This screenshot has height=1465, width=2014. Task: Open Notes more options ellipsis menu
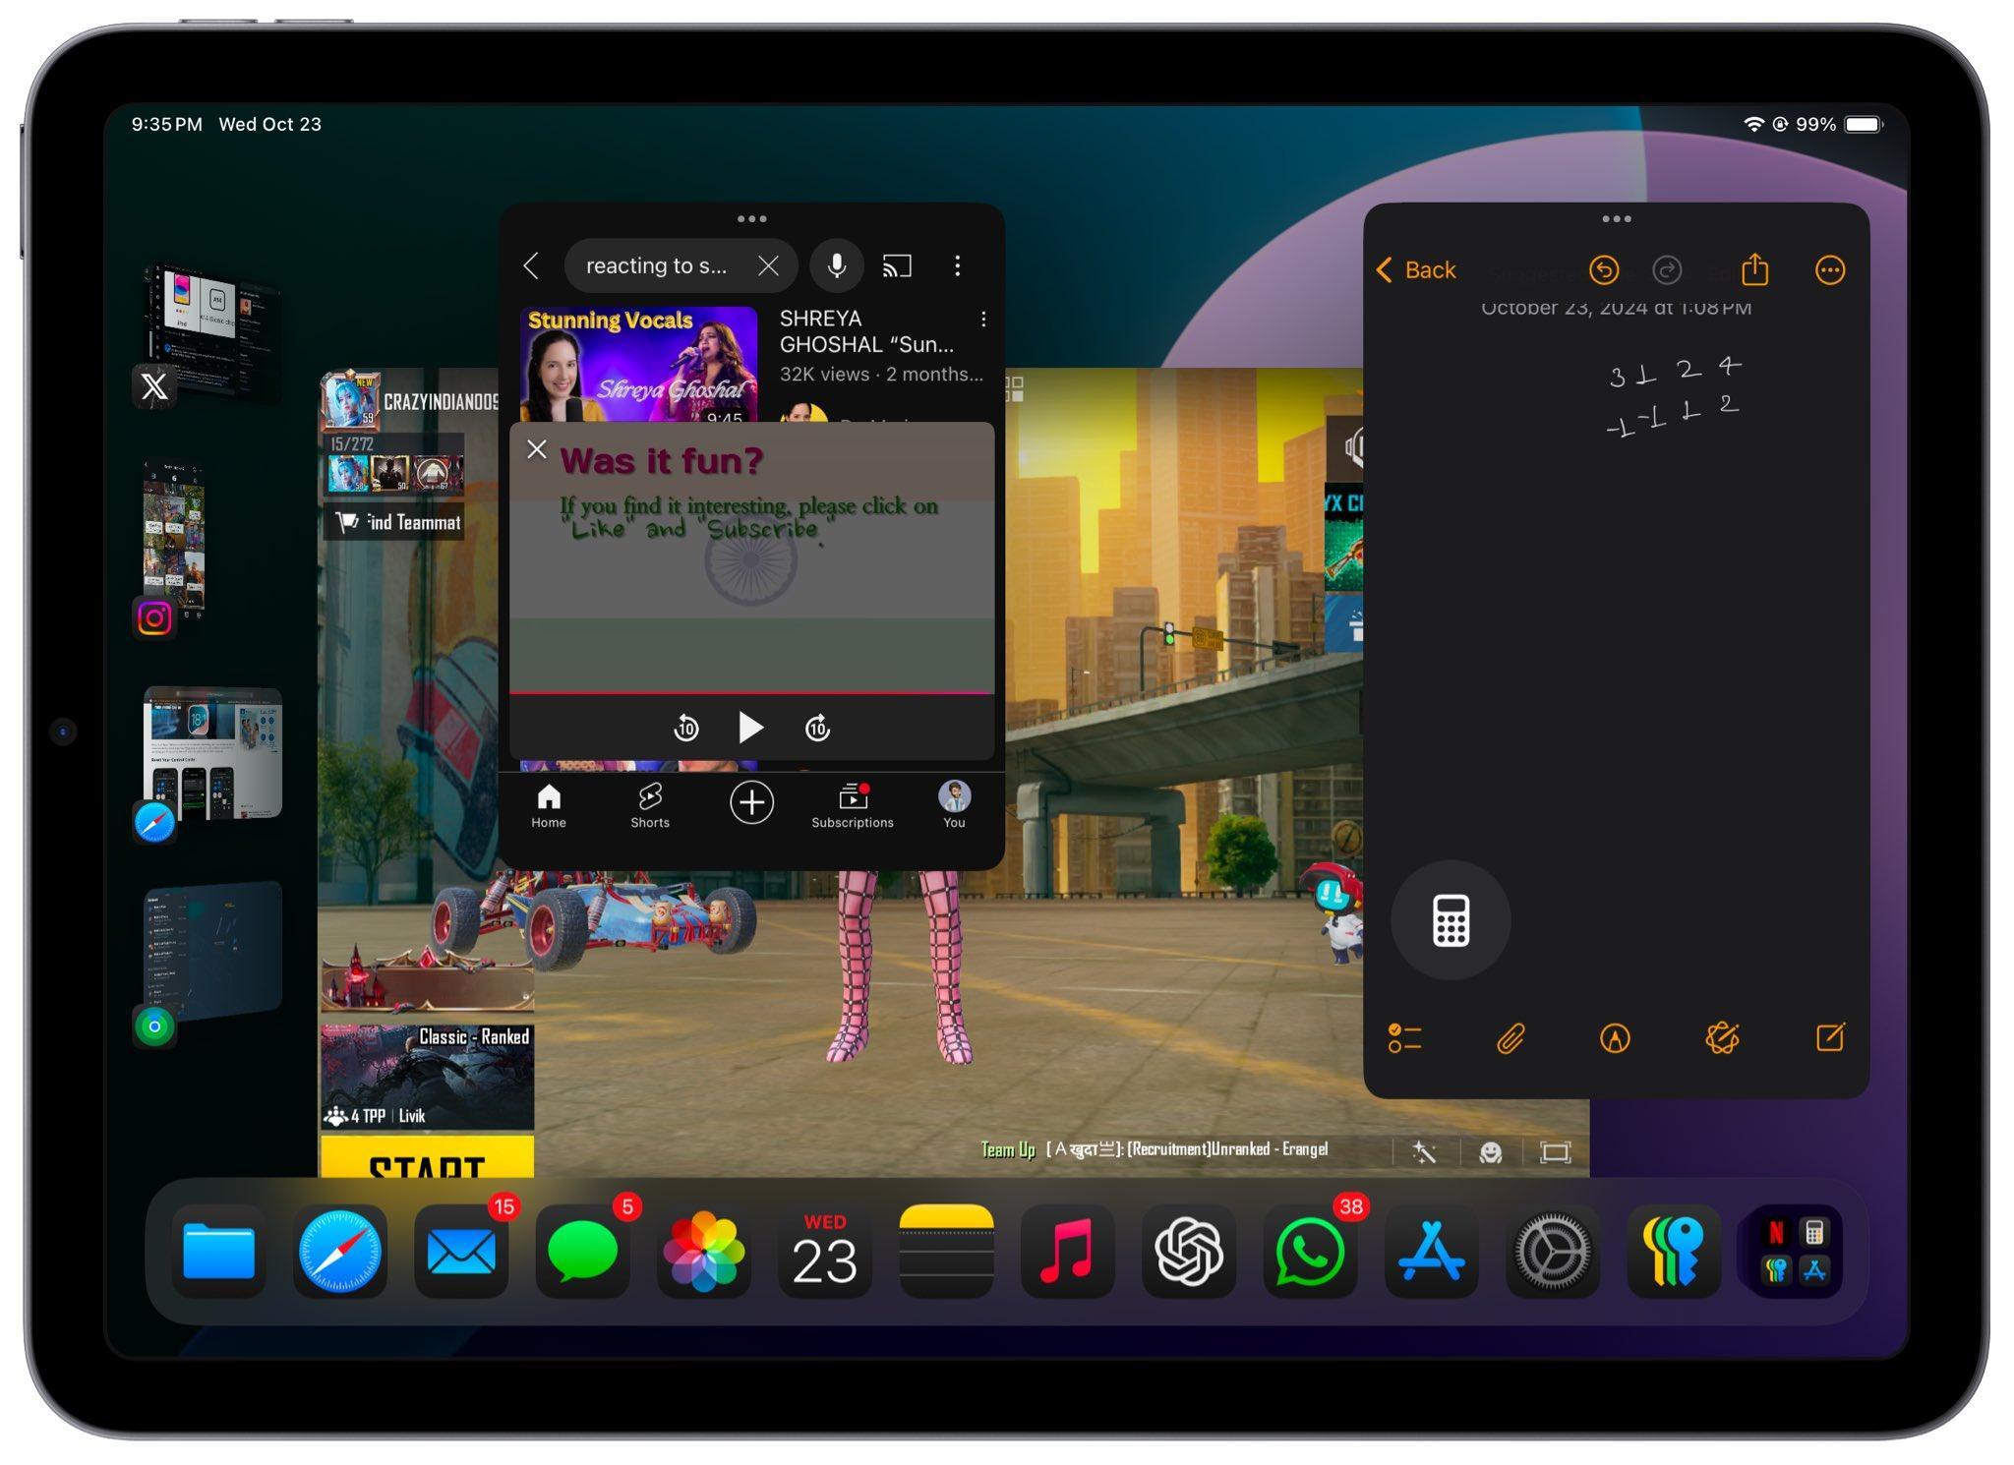pyautogui.click(x=1830, y=270)
